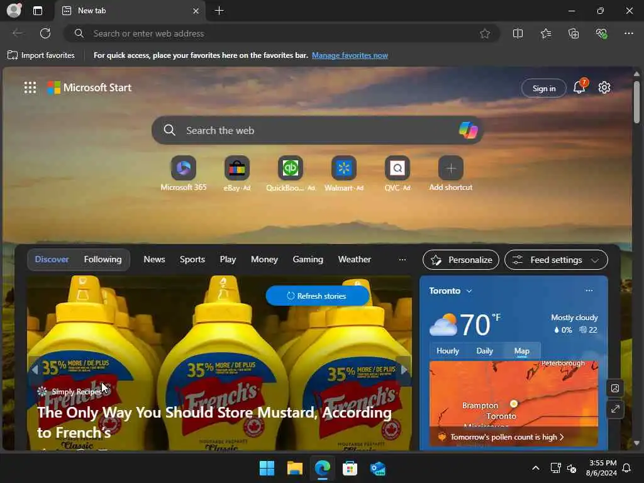Open page settings gear icon
This screenshot has height=483, width=644.
tap(604, 87)
